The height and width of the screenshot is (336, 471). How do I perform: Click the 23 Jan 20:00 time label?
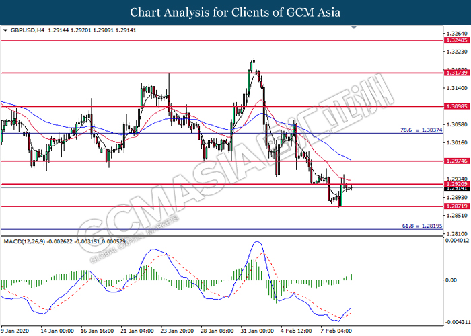177,331
